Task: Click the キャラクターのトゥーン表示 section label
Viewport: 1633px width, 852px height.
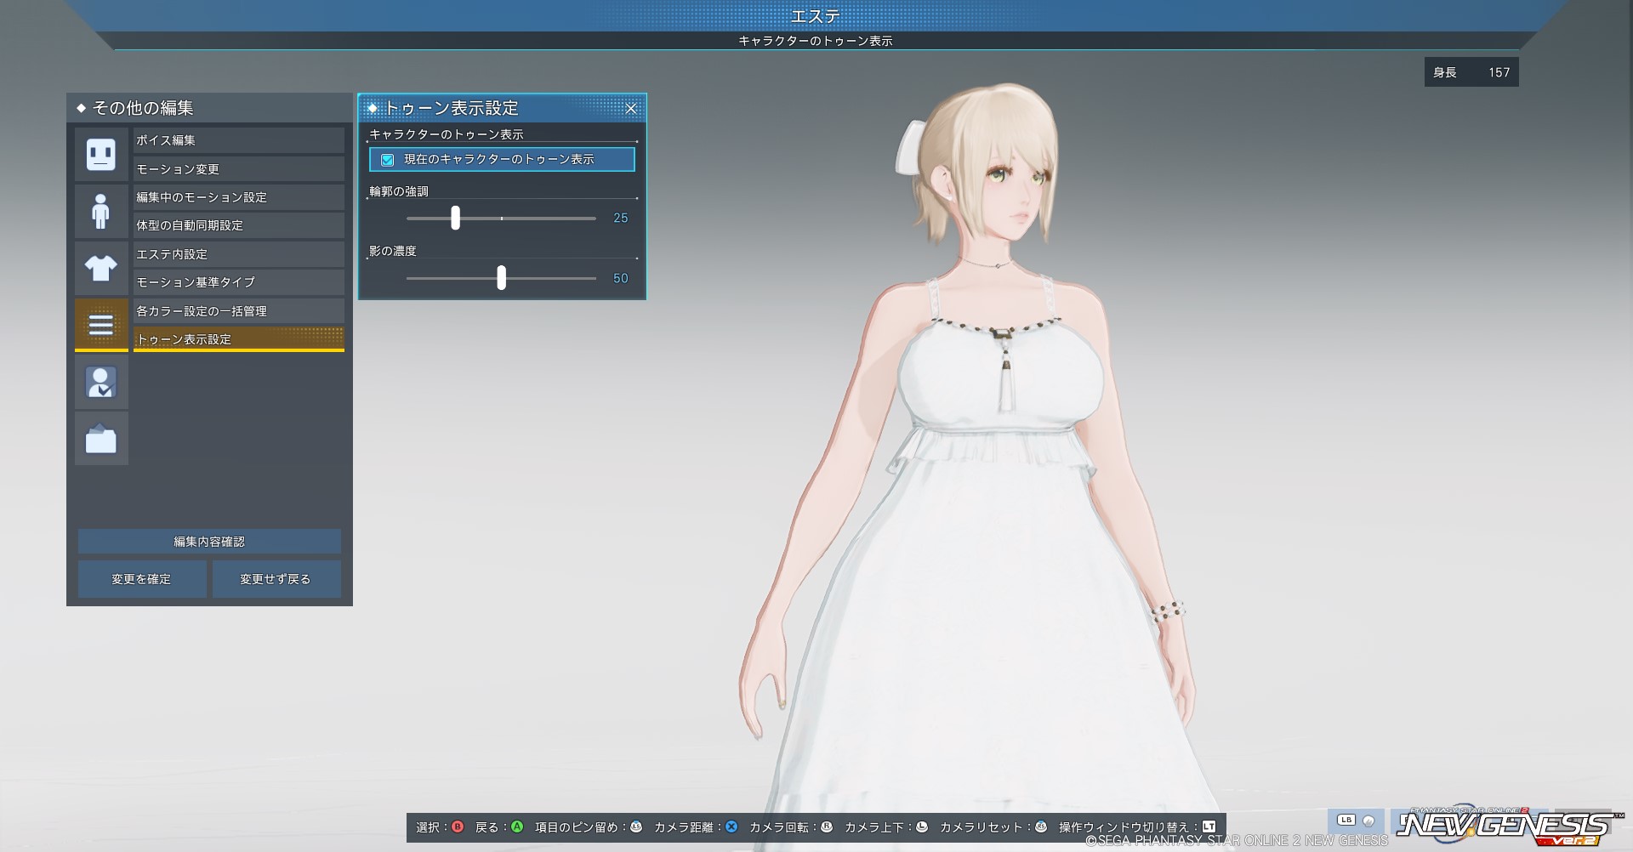Action: point(447,134)
